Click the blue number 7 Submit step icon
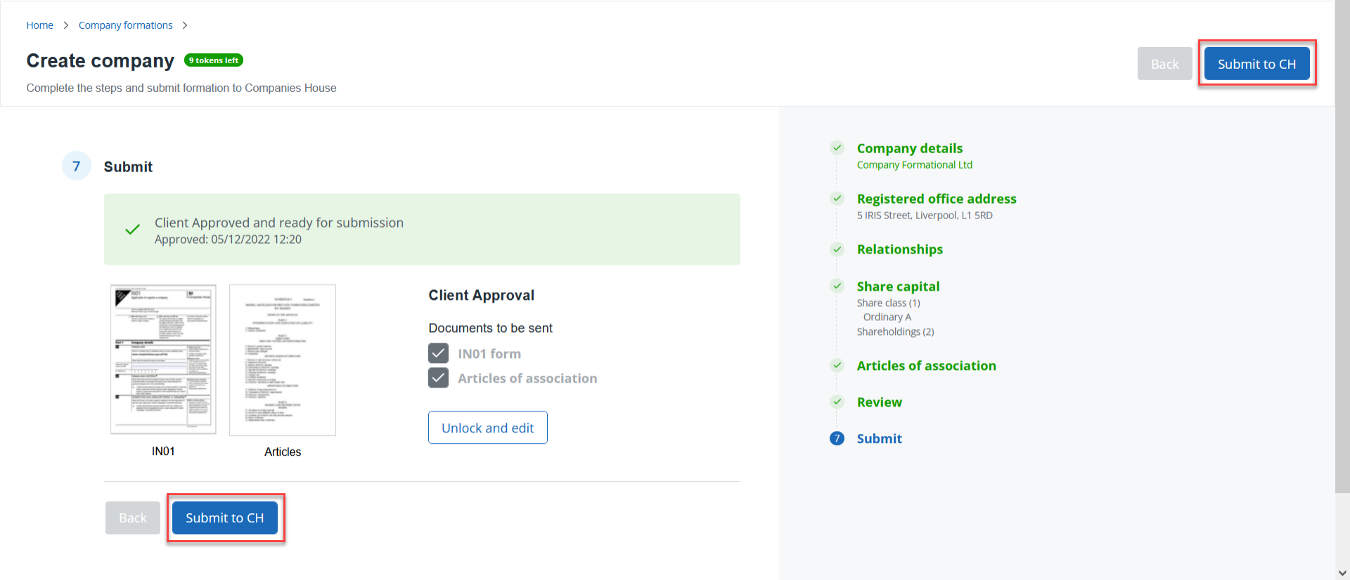1350x580 pixels. click(x=837, y=438)
